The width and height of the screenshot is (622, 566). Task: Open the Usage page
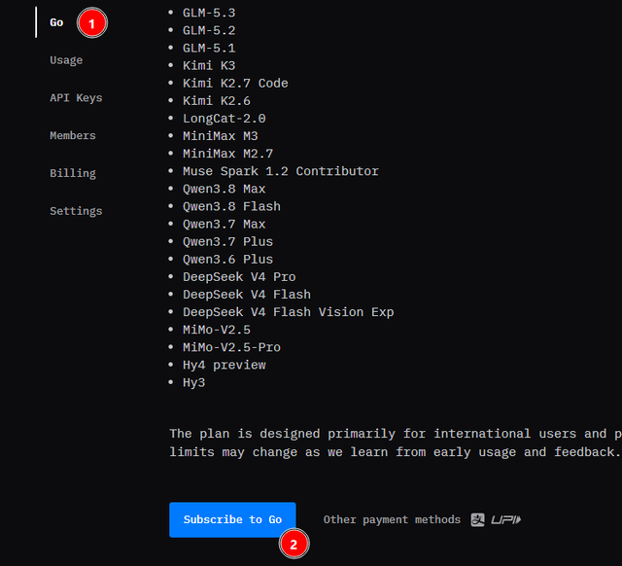click(66, 60)
